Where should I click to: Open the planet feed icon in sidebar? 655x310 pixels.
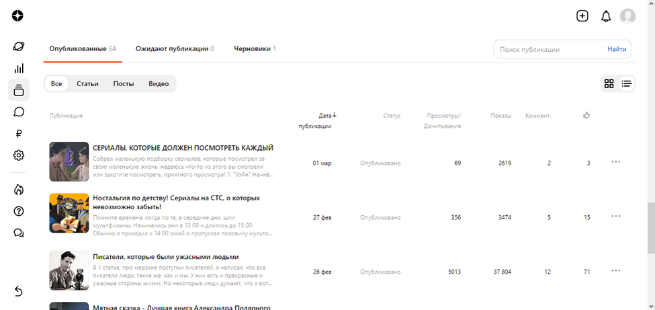(18, 46)
